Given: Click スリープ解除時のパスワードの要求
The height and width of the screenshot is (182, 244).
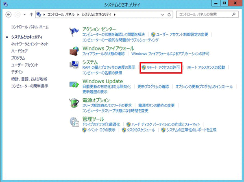Looking at the screenshot, I should [107, 106].
